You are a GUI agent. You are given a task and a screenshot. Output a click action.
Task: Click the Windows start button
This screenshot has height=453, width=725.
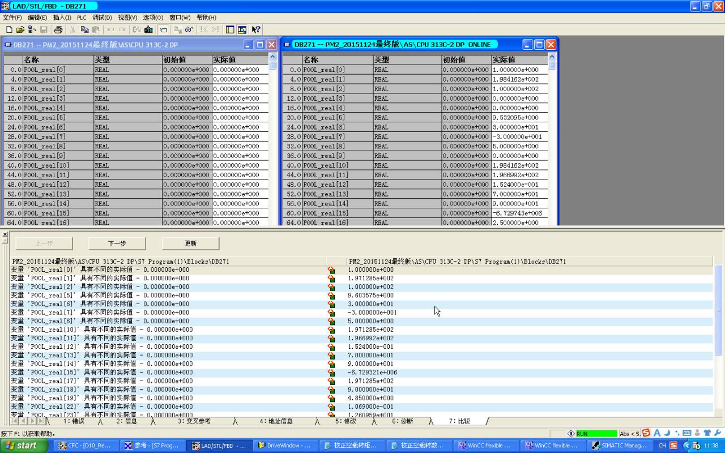(24, 446)
